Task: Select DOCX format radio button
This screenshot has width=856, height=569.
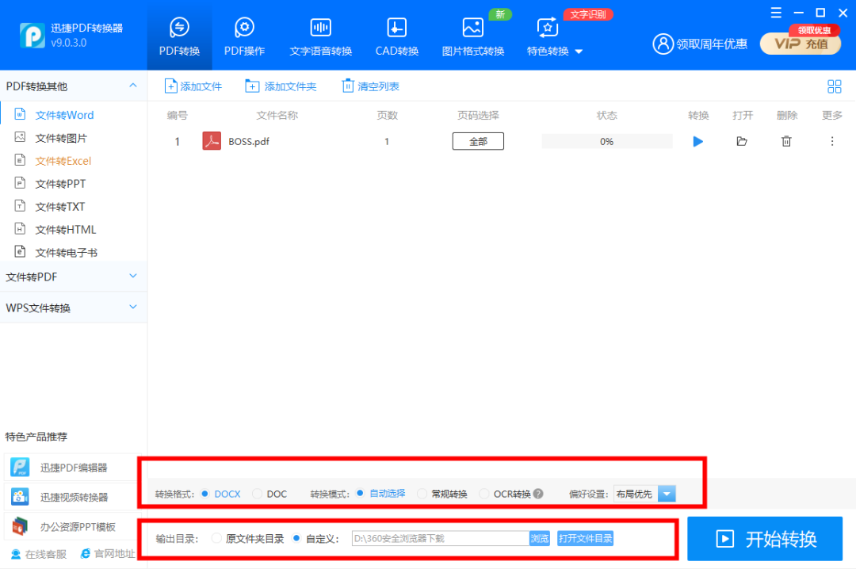Action: point(204,494)
